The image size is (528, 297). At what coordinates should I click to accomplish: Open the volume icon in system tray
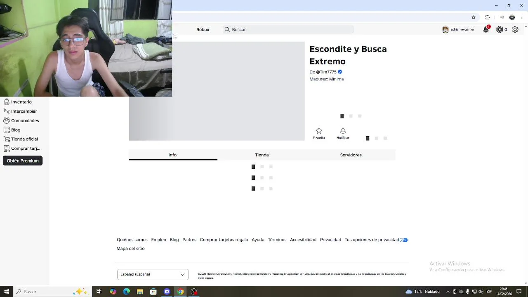pos(481,292)
